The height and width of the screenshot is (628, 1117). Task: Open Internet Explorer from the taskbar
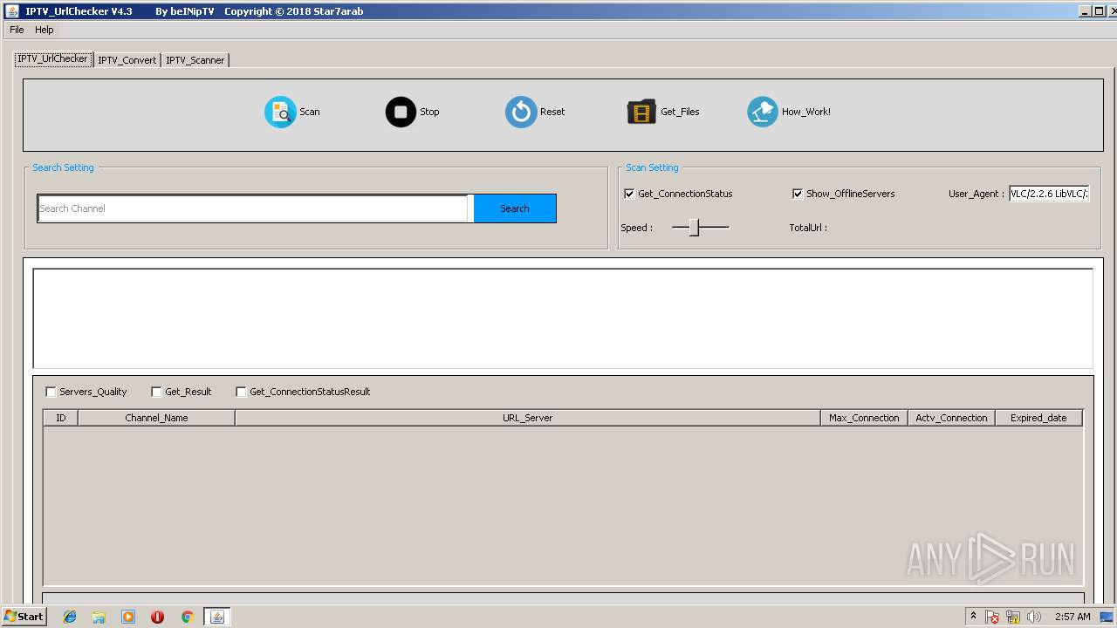(x=70, y=617)
